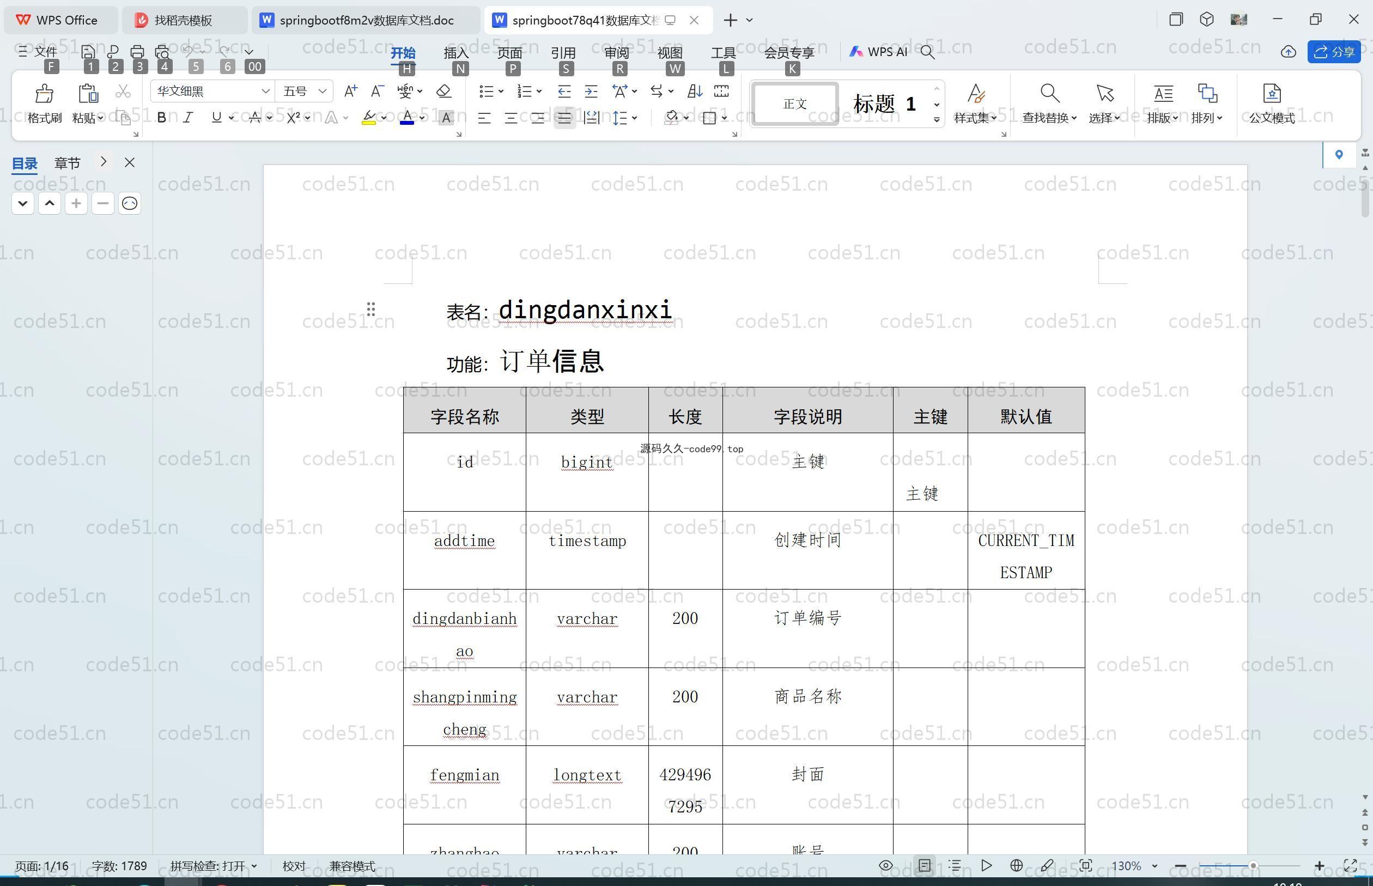
Task: Open zoom percentage 130% dropdown
Action: (1154, 865)
